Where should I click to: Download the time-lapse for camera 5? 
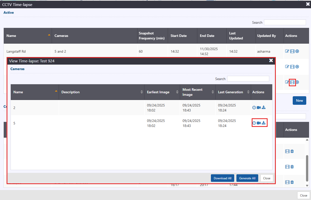point(264,123)
